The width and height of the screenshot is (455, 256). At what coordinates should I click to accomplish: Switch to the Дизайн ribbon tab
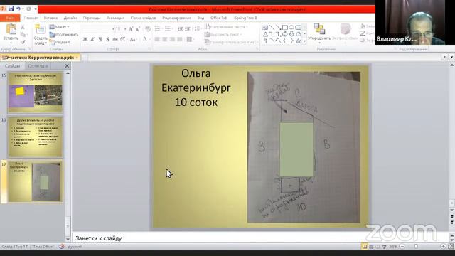coord(70,18)
